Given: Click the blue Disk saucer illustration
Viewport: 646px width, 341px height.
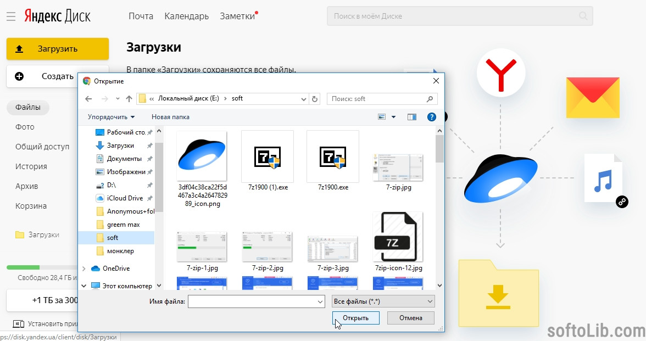Looking at the screenshot, I should (x=500, y=178).
